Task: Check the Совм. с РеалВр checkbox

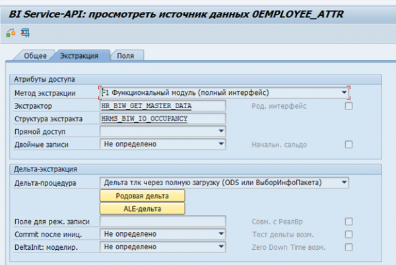Action: pyautogui.click(x=348, y=221)
